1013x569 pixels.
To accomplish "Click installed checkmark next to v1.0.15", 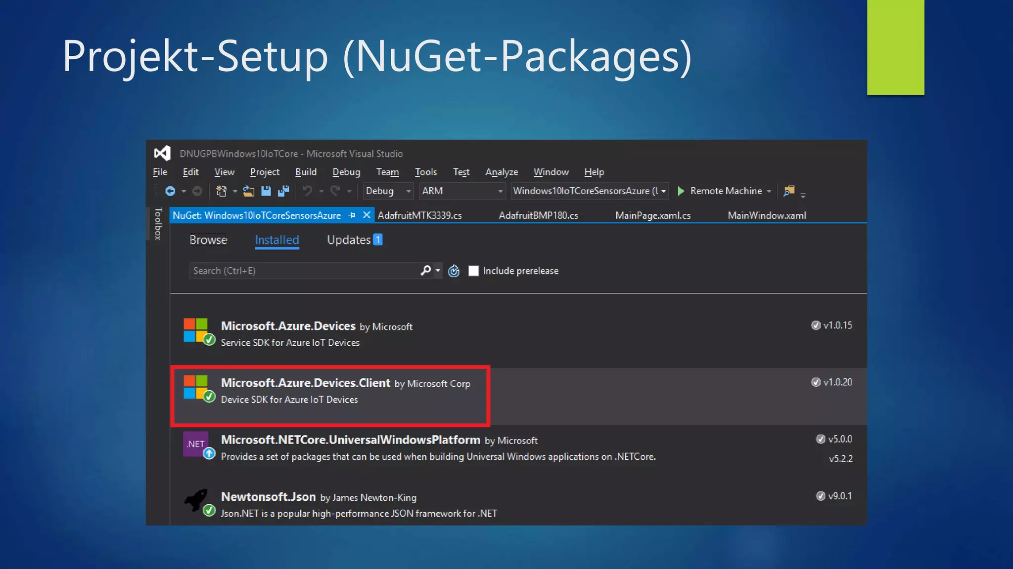I will pos(816,325).
